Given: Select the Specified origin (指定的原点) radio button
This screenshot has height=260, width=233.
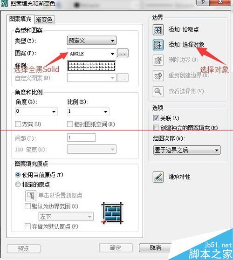Looking at the screenshot, I should point(18,185).
